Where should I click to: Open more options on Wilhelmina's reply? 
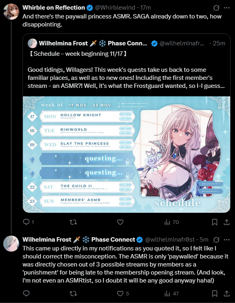[227, 240]
